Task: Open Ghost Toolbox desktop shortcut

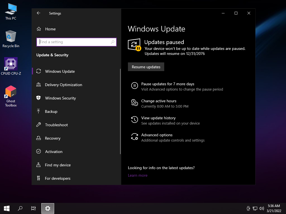Action: (11, 93)
